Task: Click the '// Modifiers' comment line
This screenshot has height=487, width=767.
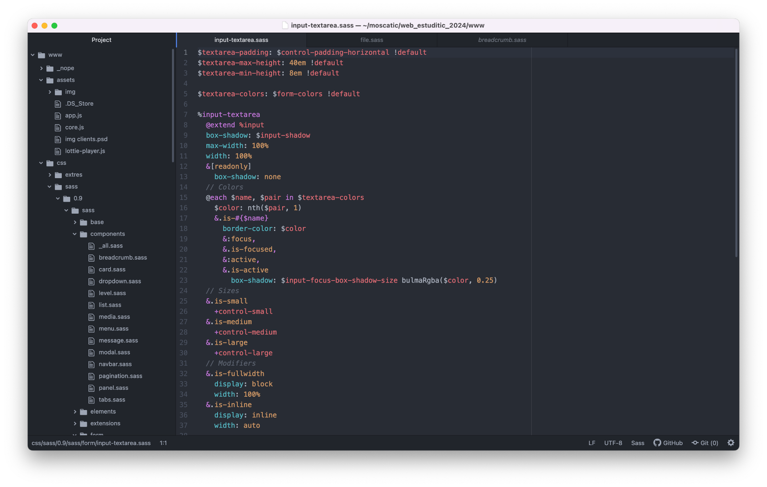Action: coord(231,363)
